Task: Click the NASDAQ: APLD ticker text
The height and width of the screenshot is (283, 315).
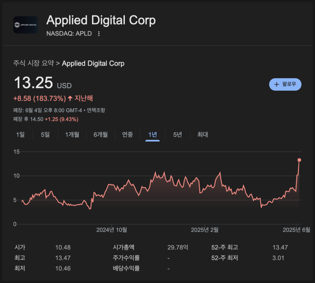Action: (69, 34)
